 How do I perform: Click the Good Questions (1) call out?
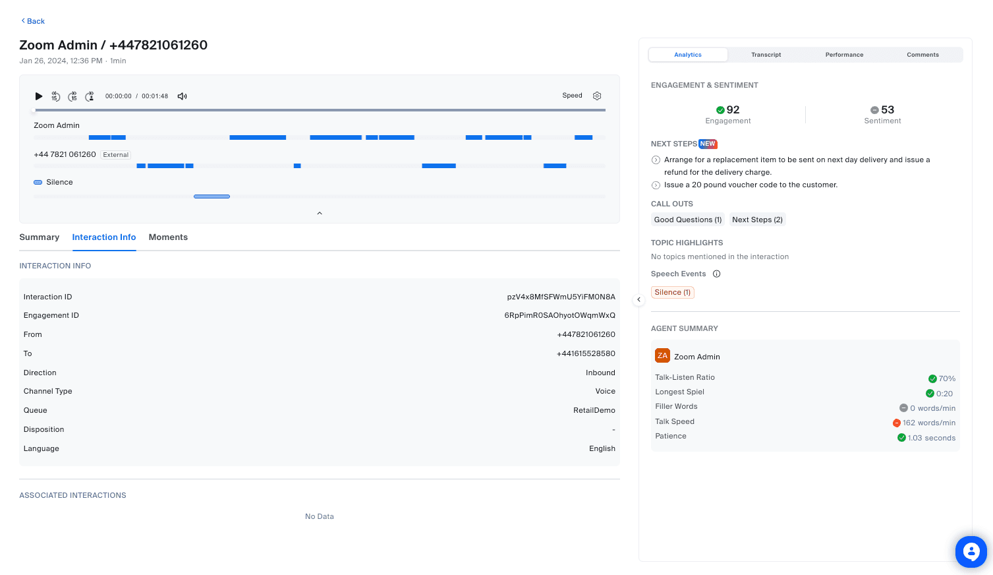click(x=687, y=220)
